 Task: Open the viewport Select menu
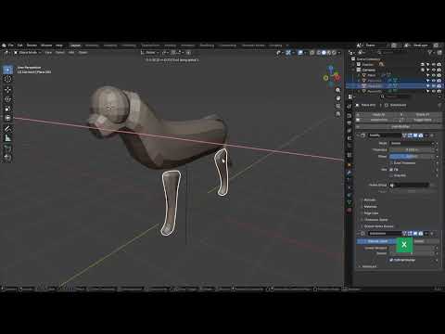60,53
